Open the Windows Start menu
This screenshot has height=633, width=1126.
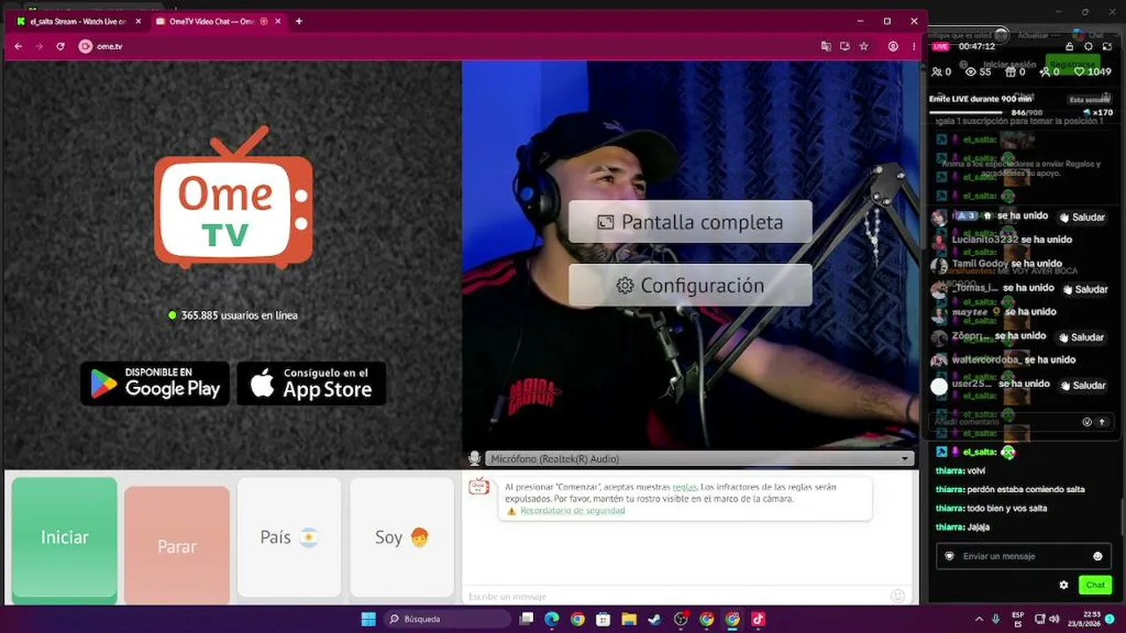pos(369,619)
